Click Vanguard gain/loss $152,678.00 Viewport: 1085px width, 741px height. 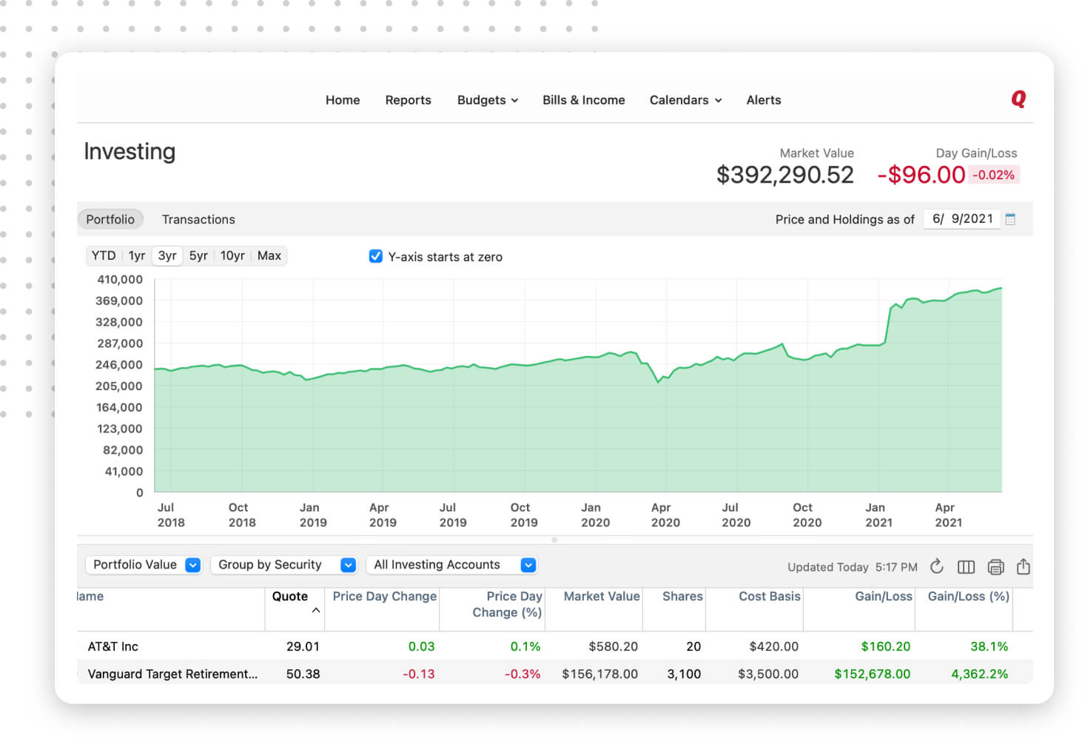[872, 674]
